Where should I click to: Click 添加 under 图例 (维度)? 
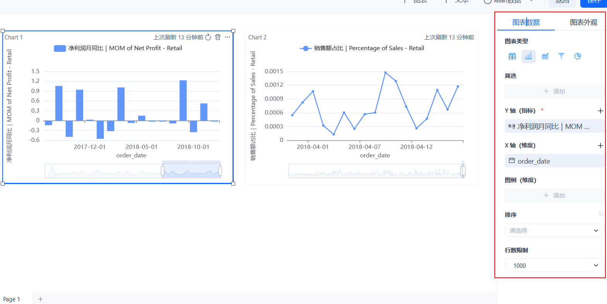[x=554, y=196]
